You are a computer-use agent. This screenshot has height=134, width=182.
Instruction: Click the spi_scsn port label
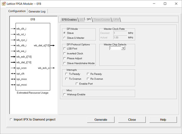[21, 68]
